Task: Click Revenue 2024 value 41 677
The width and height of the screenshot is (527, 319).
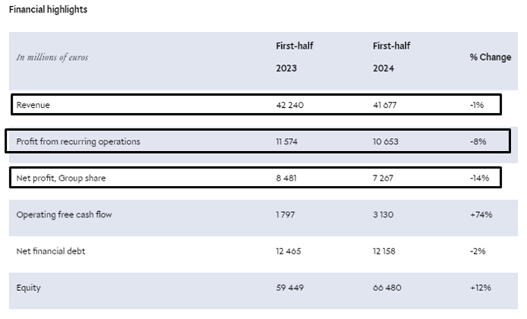Action: coord(385,105)
